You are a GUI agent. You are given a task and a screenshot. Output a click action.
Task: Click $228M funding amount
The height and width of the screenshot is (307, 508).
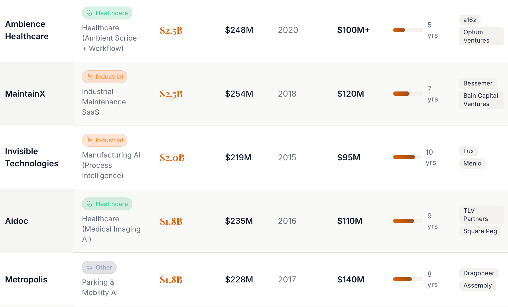(x=239, y=280)
